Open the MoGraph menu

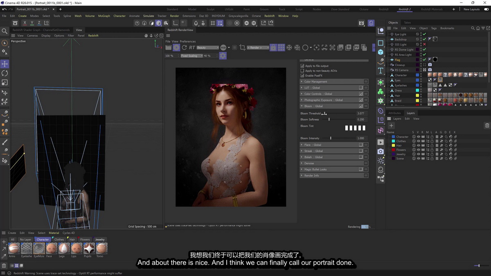point(104,16)
